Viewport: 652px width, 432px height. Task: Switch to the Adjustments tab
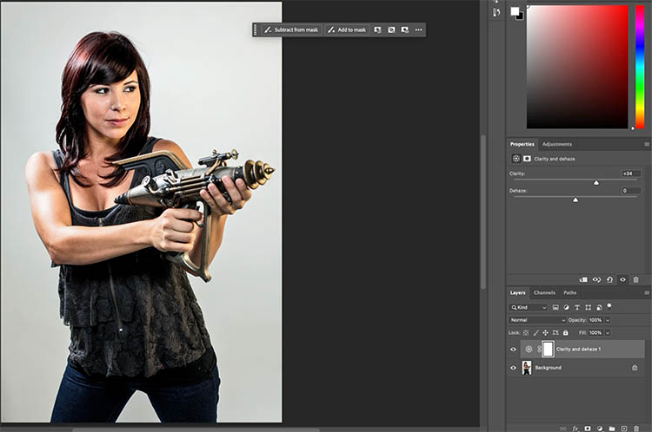[556, 144]
